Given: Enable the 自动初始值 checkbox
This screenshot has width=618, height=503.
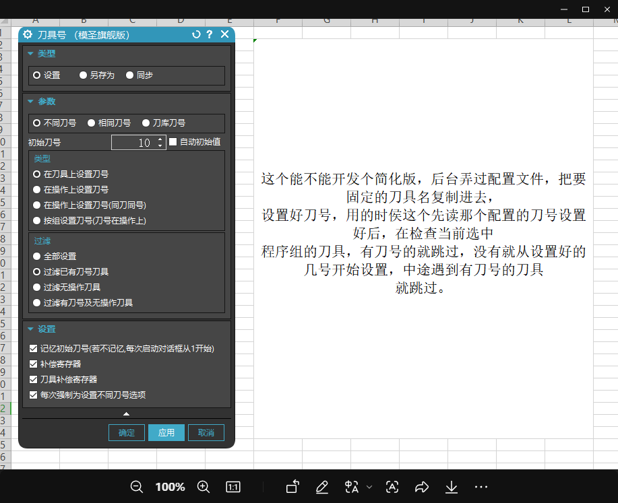Looking at the screenshot, I should click(173, 142).
